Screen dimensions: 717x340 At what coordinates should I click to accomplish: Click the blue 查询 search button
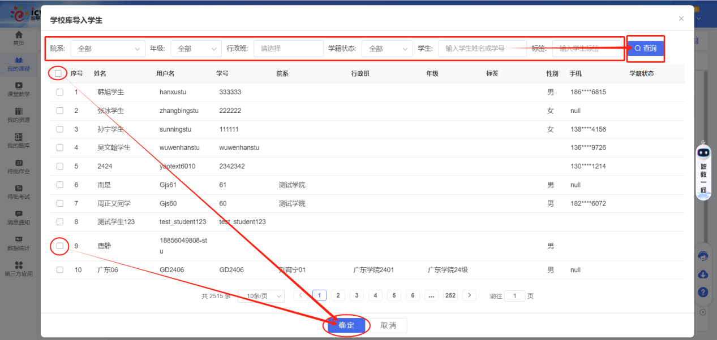point(645,49)
